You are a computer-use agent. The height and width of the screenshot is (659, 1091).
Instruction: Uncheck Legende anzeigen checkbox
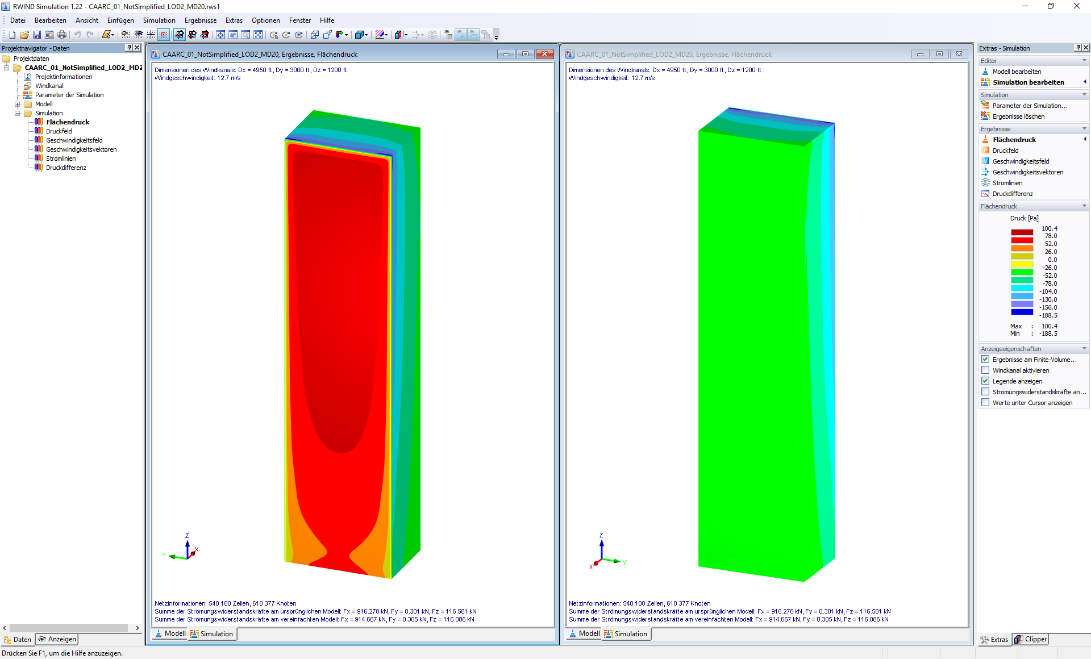985,381
